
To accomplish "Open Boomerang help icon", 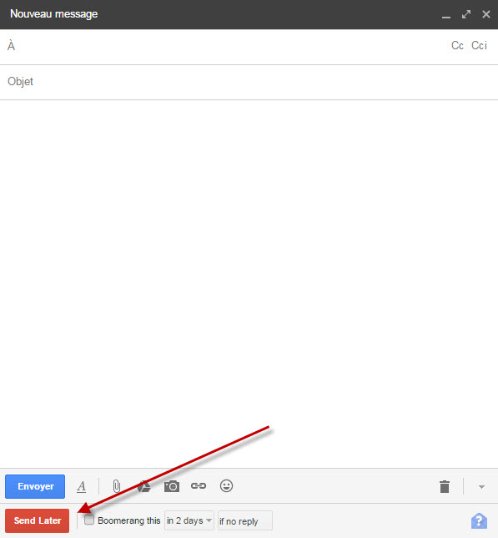I will pyautogui.click(x=479, y=520).
